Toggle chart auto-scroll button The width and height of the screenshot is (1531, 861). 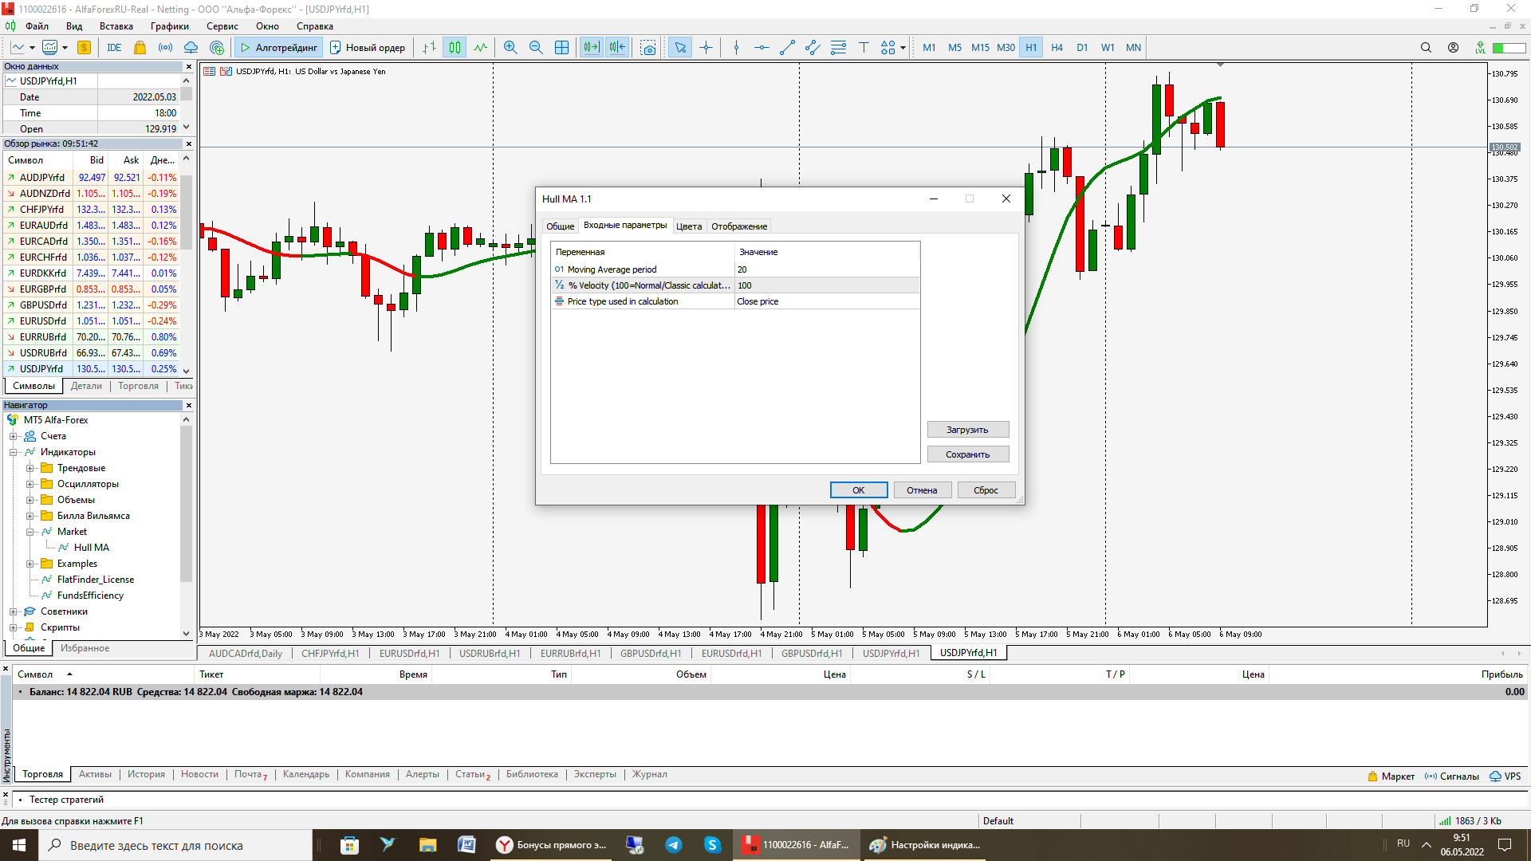591,48
